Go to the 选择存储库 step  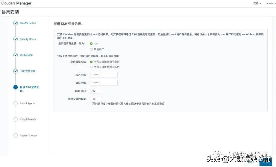pyautogui.click(x=26, y=55)
